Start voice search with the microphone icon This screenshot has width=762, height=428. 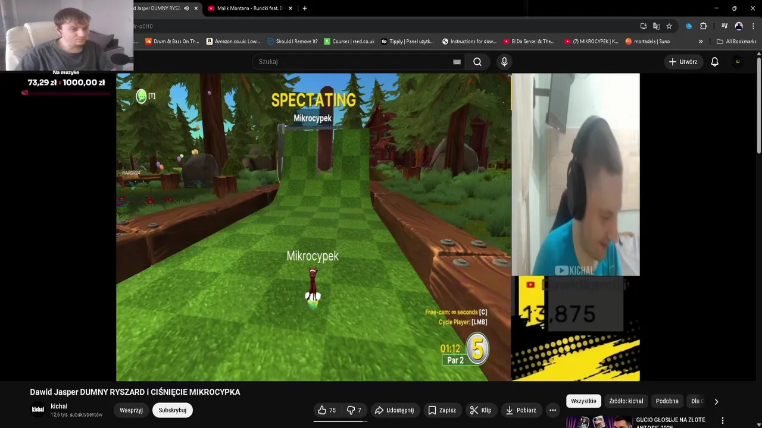504,62
